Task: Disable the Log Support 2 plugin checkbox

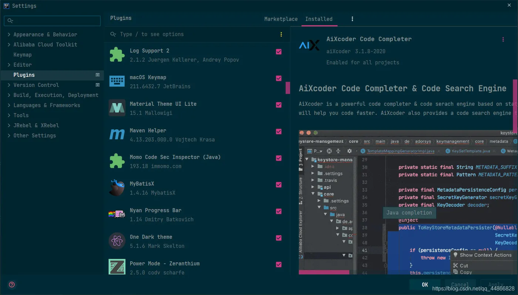Action: 279,52
